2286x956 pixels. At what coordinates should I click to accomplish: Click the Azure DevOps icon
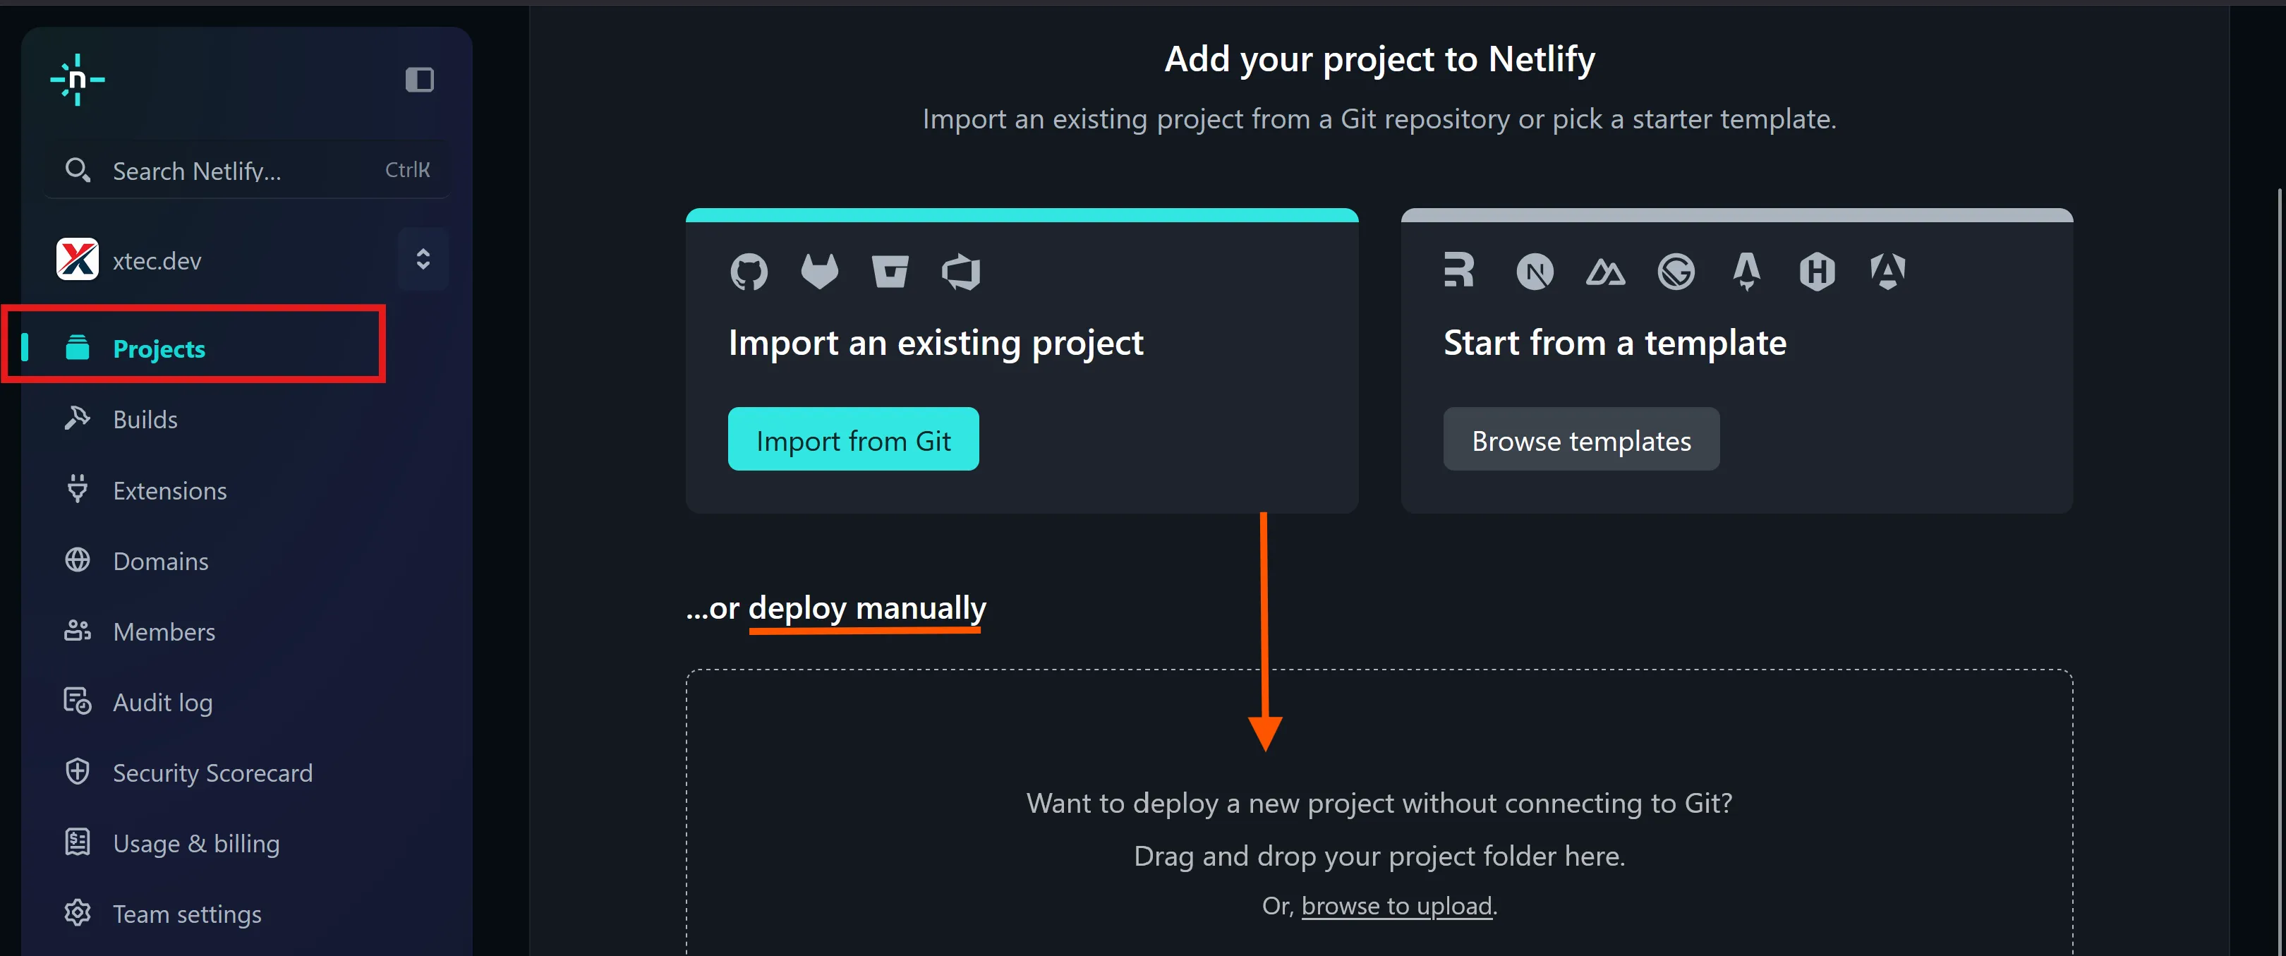click(961, 272)
